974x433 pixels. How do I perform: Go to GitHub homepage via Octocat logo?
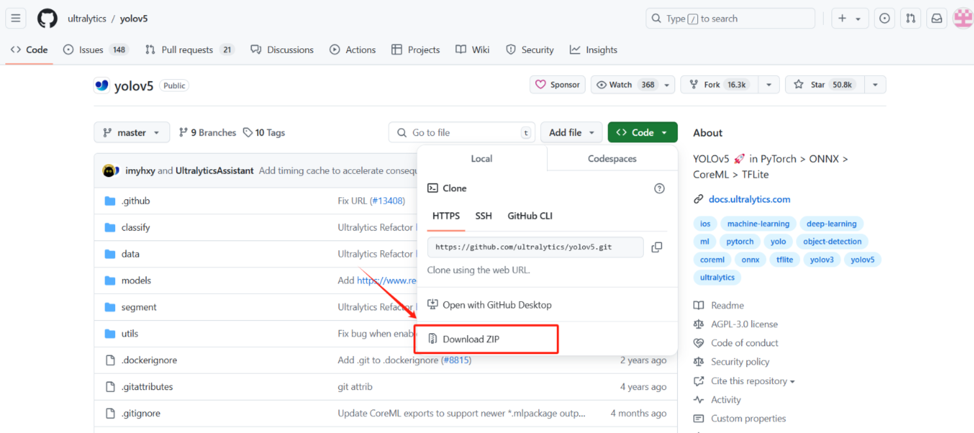point(47,18)
